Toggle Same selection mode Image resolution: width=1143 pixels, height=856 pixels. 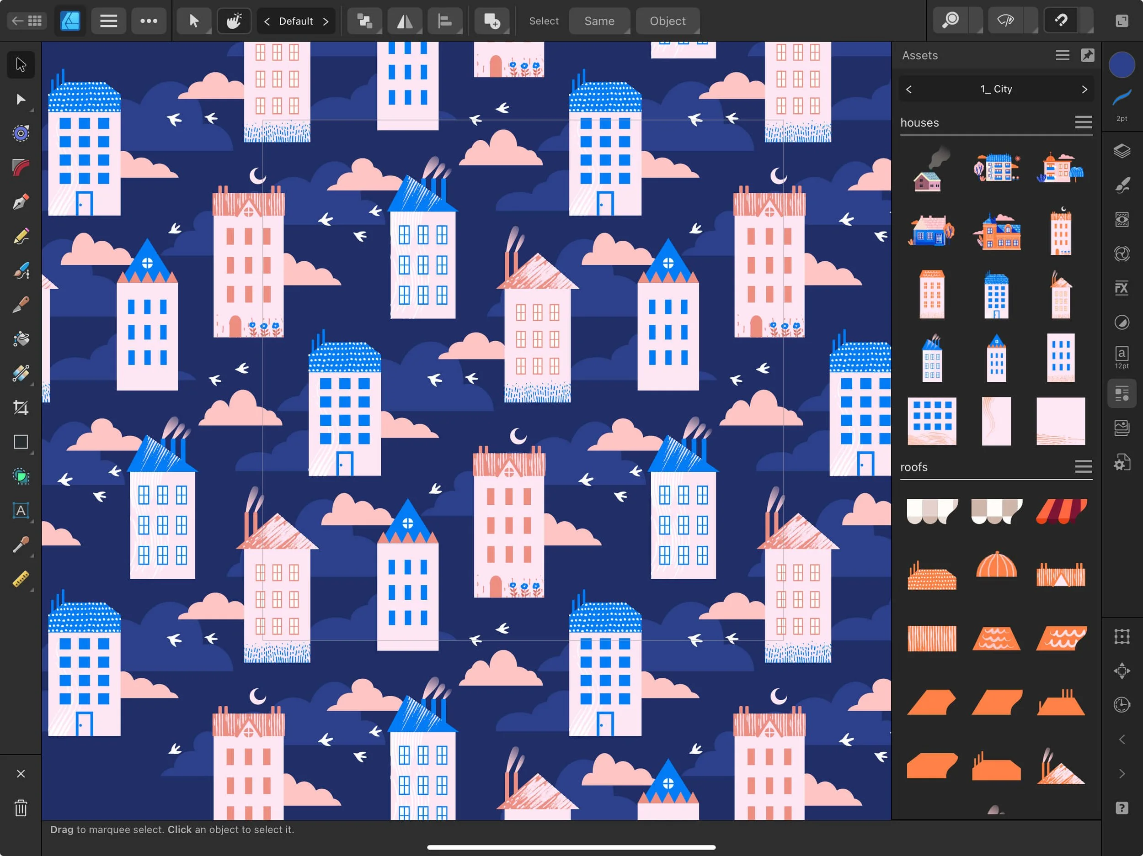[x=599, y=21]
